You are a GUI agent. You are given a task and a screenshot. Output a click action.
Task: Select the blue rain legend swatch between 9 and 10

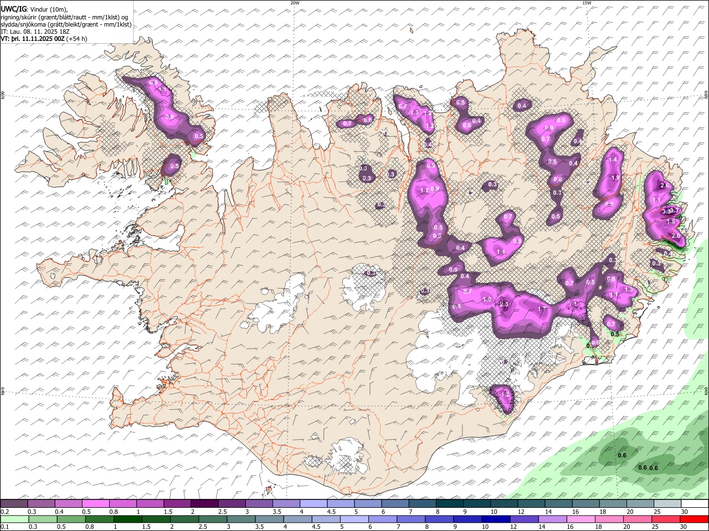[x=468, y=519]
